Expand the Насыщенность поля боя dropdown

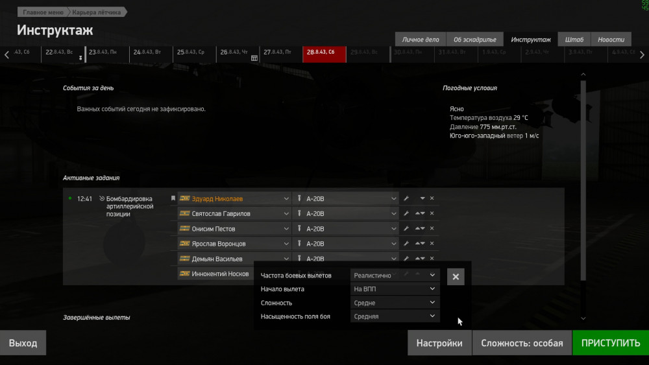pos(395,316)
